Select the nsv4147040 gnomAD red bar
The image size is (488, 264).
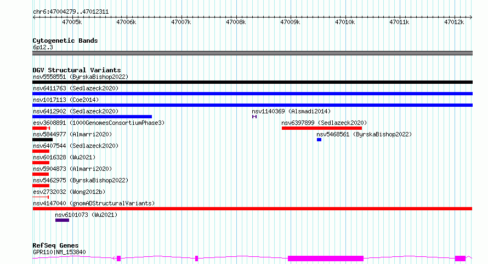[252, 209]
